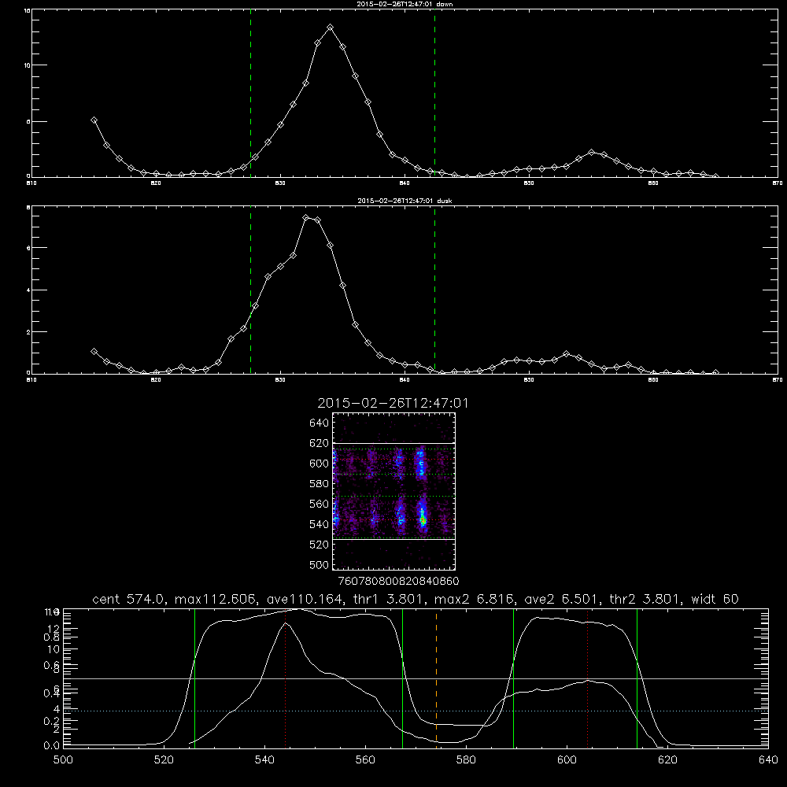Click the '870' x-axis label under dusk plot
The image size is (787, 787).
pos(778,380)
